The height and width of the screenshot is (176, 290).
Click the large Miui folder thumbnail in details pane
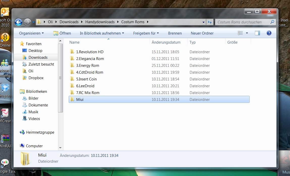click(x=25, y=158)
